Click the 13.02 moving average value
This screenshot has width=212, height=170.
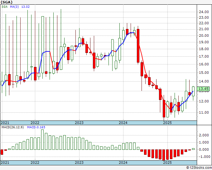tap(26, 7)
